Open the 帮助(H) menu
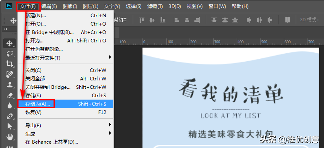 [x=240, y=6]
